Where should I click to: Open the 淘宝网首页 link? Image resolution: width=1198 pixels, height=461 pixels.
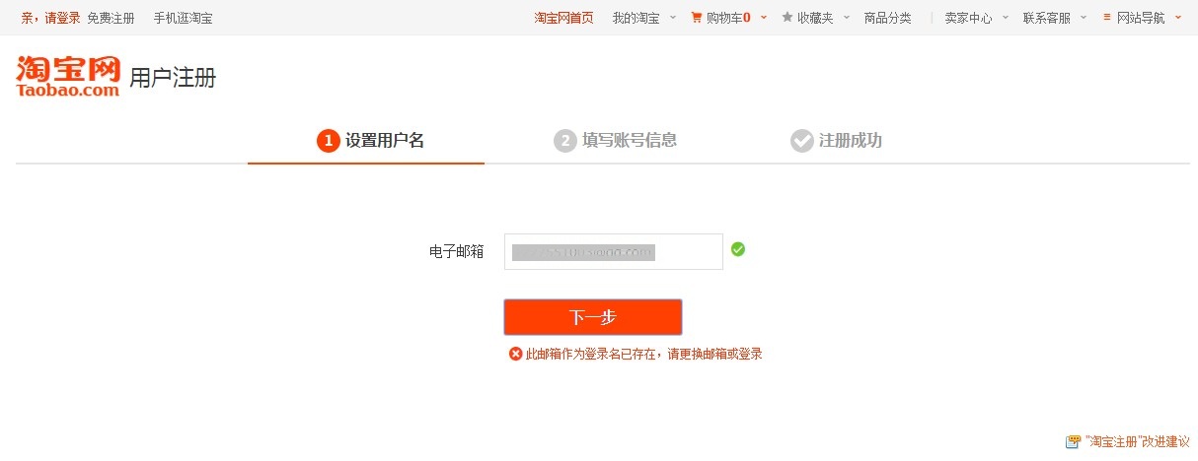[x=563, y=18]
